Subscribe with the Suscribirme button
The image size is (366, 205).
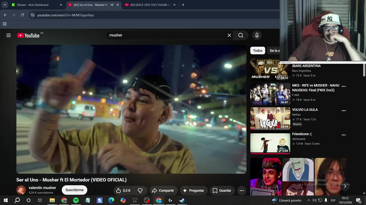pos(75,190)
